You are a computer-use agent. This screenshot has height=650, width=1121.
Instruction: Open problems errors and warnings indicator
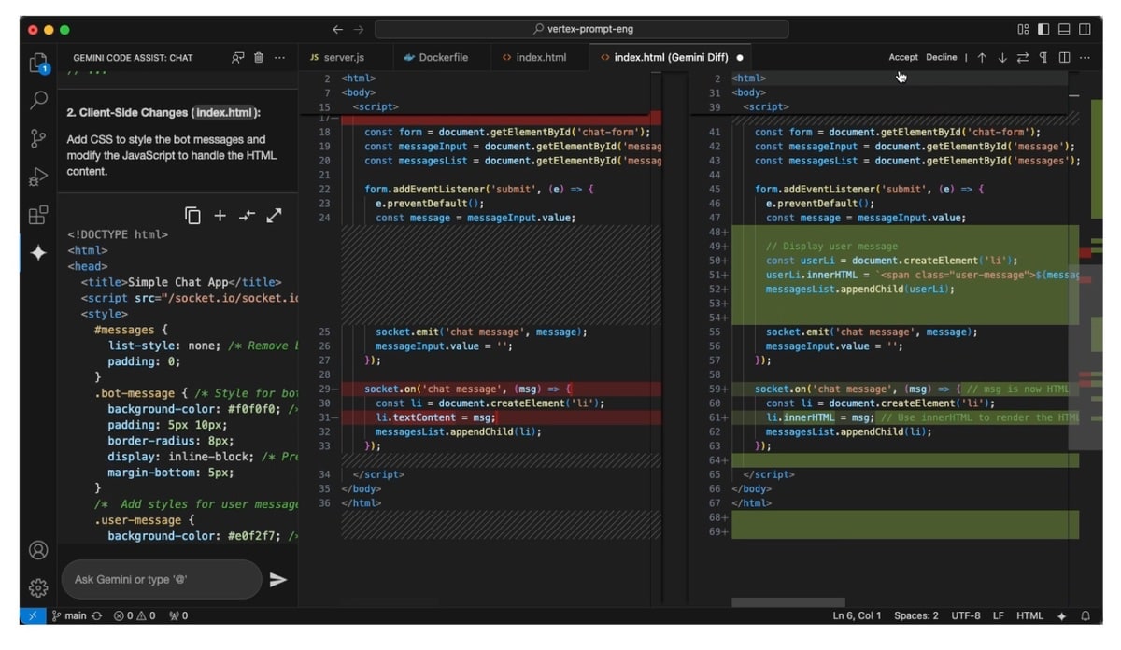(135, 616)
